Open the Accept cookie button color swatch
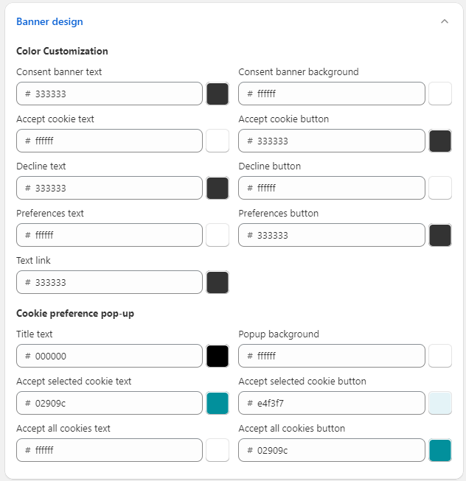Image resolution: width=466 pixels, height=481 pixels. tap(440, 141)
